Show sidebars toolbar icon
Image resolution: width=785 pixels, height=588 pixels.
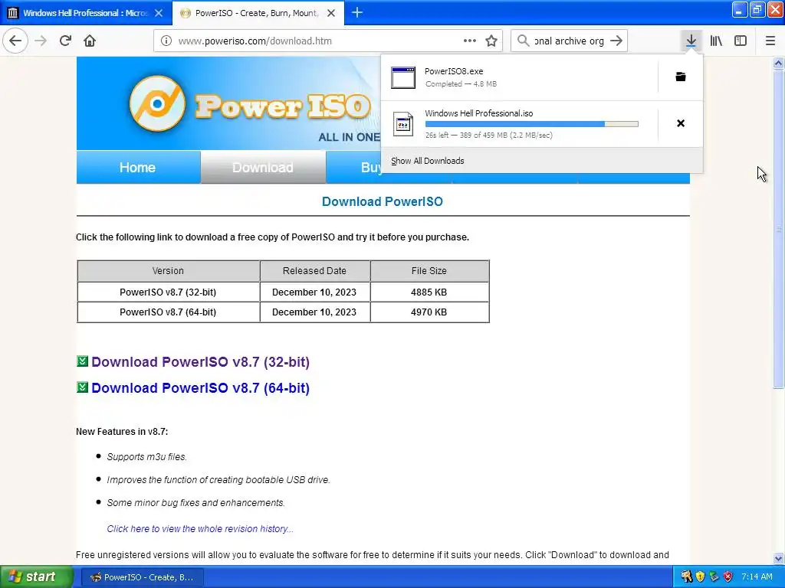point(741,41)
